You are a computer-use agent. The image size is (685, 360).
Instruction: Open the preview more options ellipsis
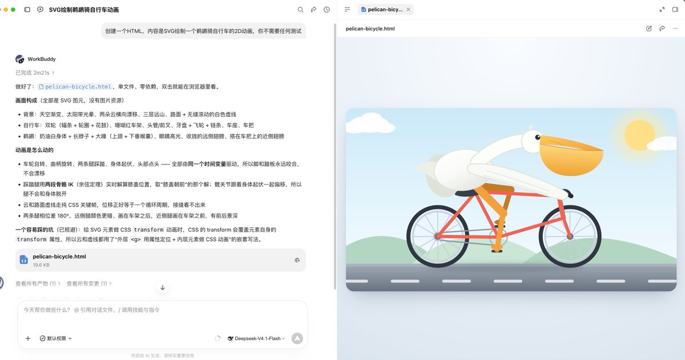(x=675, y=28)
